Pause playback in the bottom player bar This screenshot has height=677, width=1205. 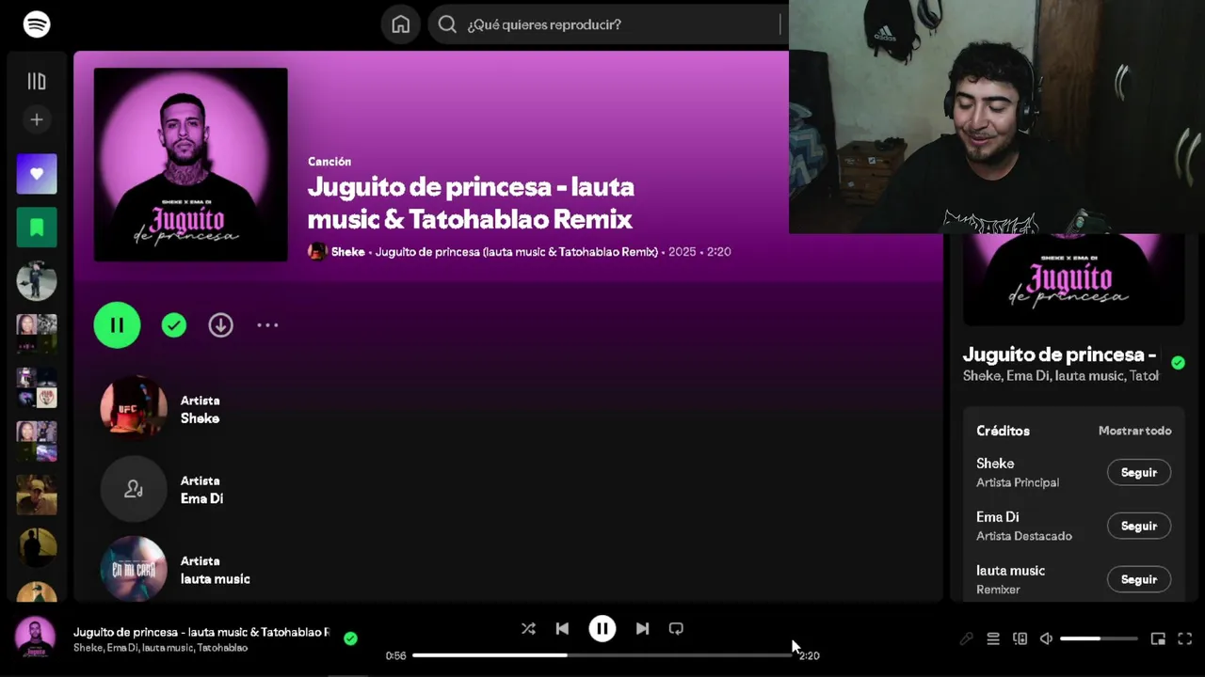602,628
